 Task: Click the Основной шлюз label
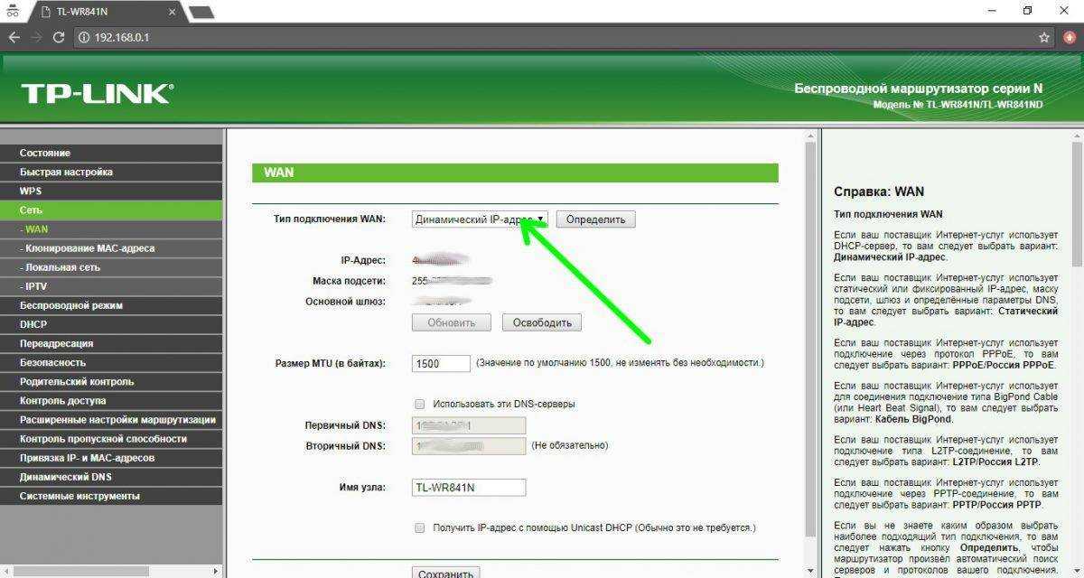(x=345, y=302)
